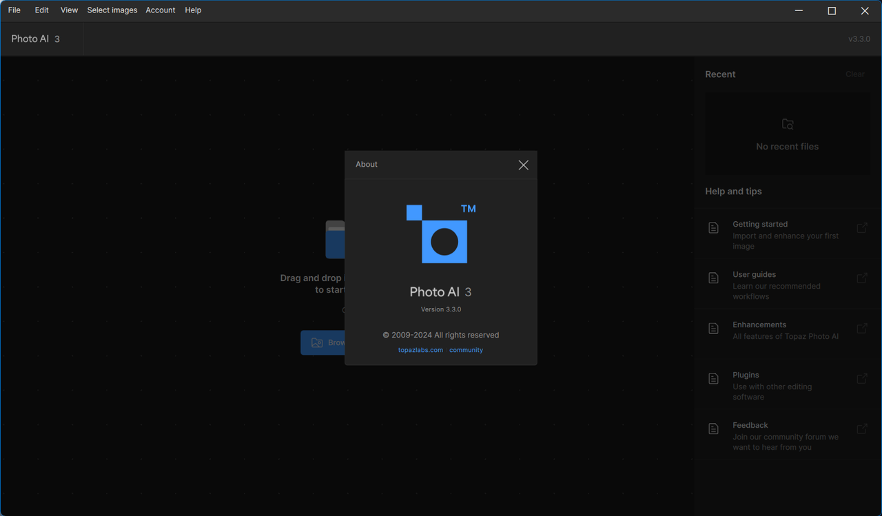The height and width of the screenshot is (516, 882).
Task: Click the Help and tips heading
Action: (733, 192)
